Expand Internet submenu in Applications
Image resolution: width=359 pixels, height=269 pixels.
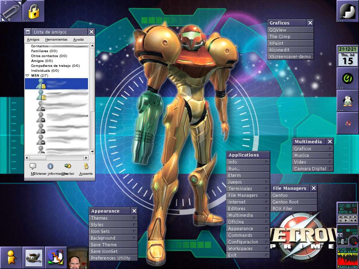(x=248, y=202)
